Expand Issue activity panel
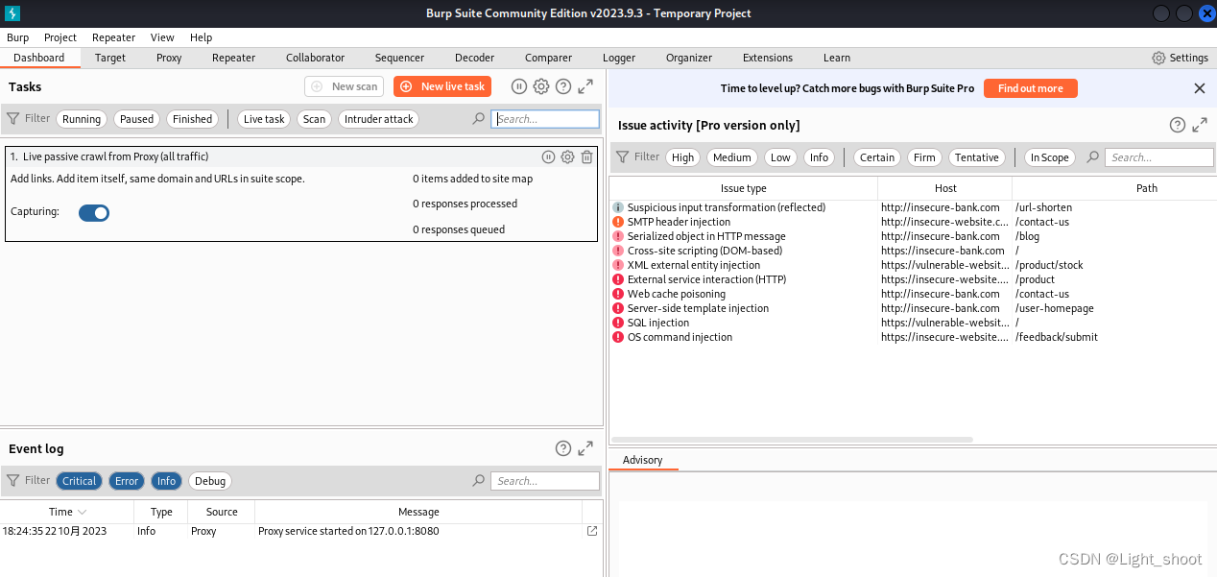Screen dimensions: 1217x577 [x=1200, y=125]
